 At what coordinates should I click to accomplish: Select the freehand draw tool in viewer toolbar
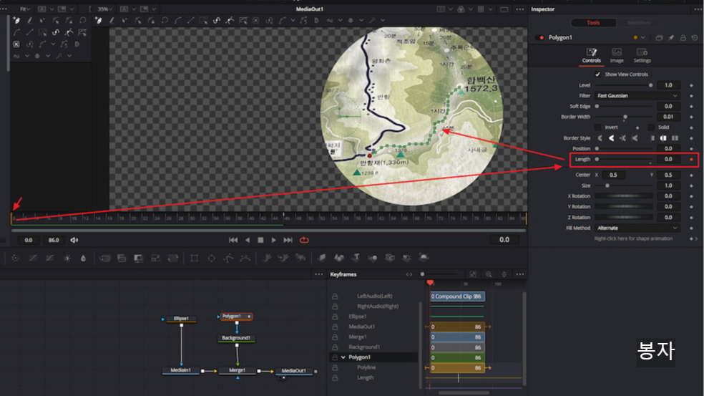(x=112, y=20)
